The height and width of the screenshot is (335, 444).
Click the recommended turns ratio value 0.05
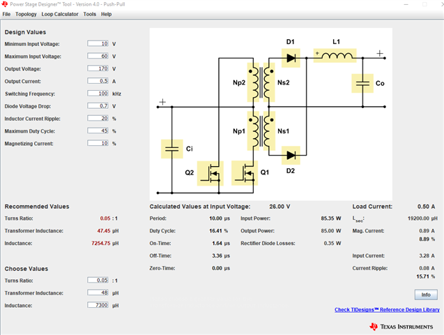[x=105, y=218]
